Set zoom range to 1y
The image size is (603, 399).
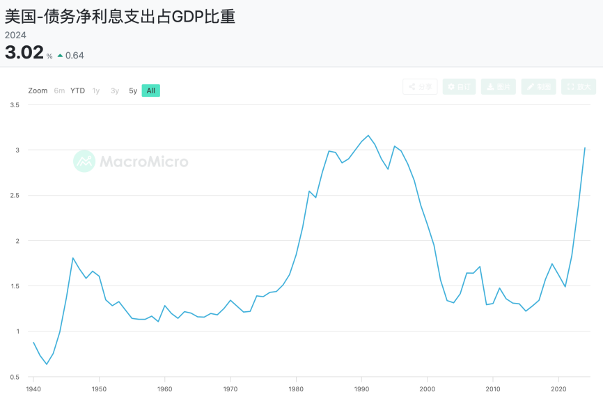(96, 91)
